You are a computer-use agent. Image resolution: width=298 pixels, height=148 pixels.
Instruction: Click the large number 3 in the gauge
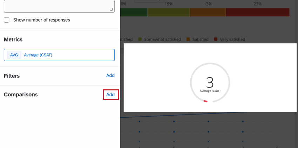point(210,82)
